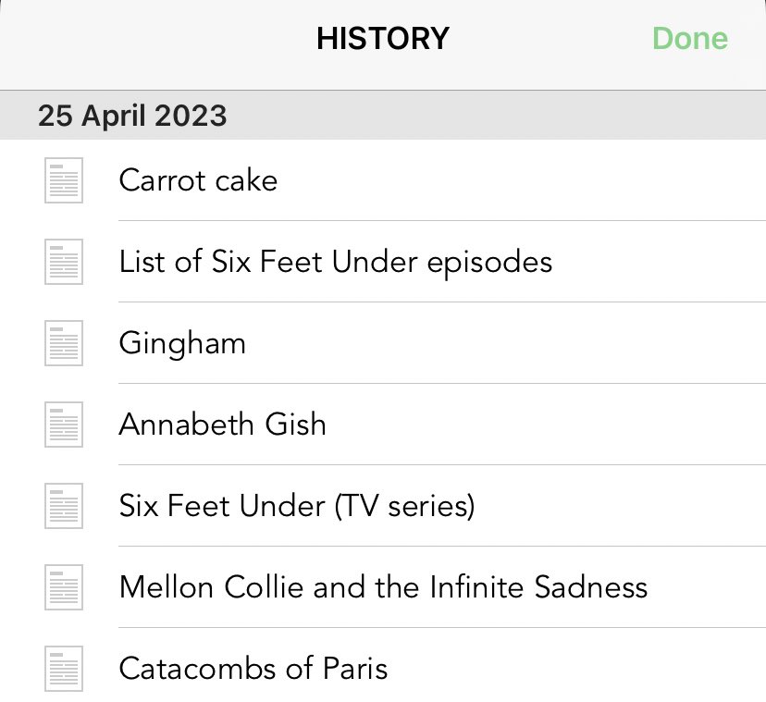
Task: Select the Gingham article title
Action: coord(182,343)
